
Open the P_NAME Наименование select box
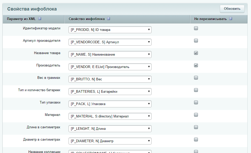[110, 55]
